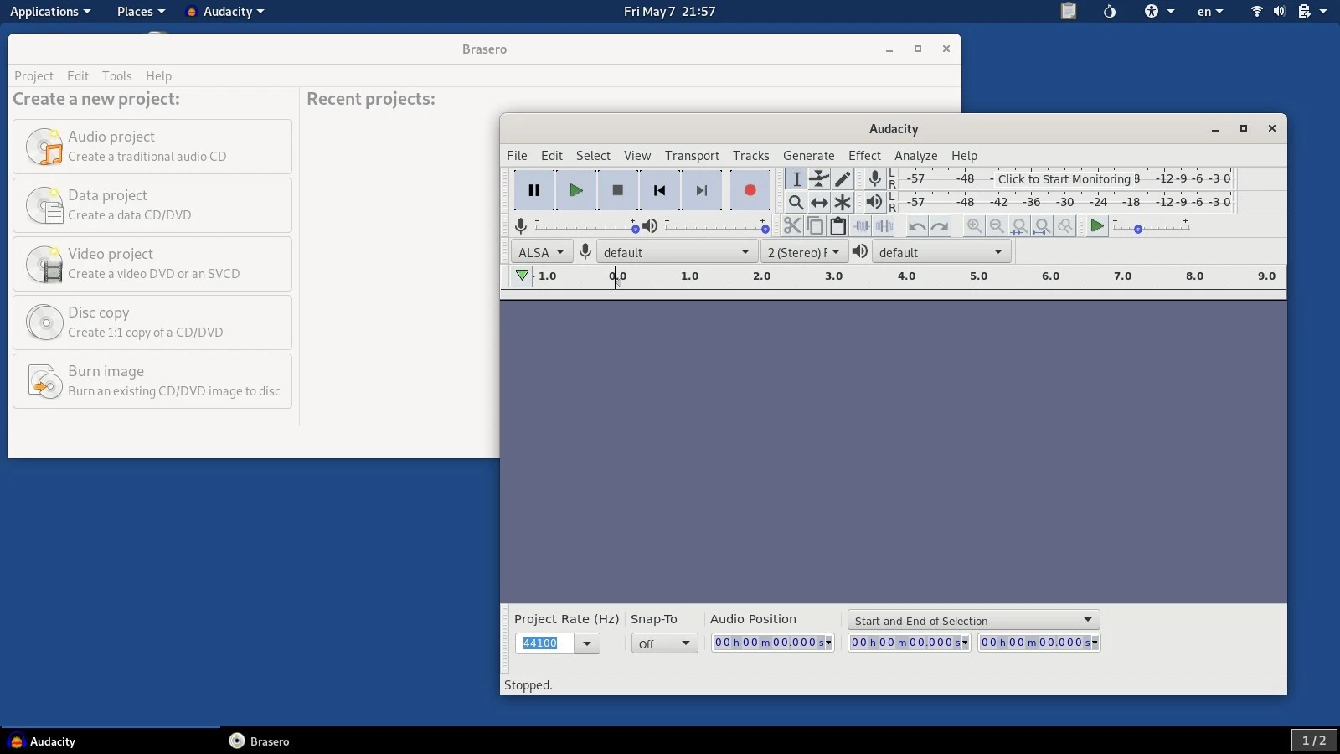Viewport: 1340px width, 754px height.
Task: Open the ALSA audio host dropdown
Action: click(541, 252)
